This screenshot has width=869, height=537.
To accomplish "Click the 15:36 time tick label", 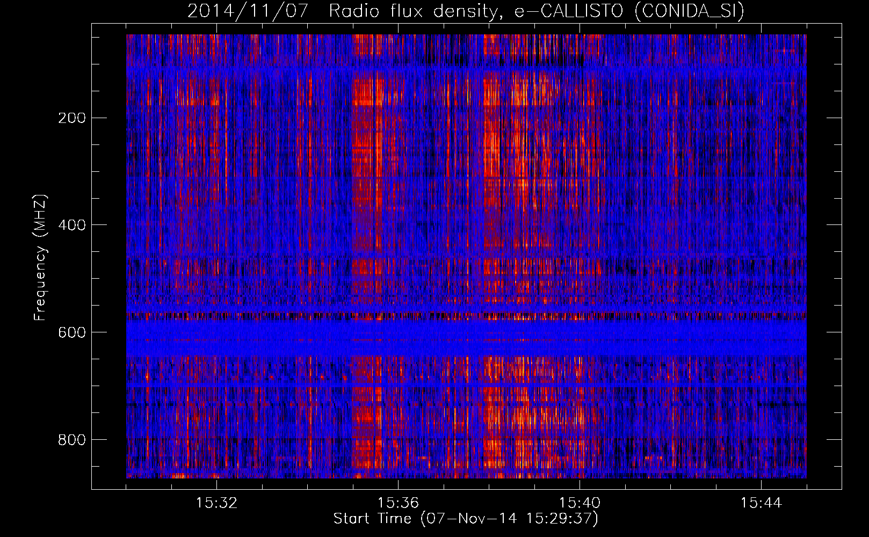I will tap(399, 503).
